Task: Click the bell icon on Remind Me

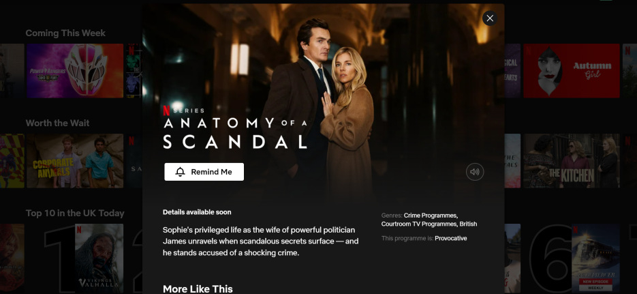Action: (x=180, y=172)
